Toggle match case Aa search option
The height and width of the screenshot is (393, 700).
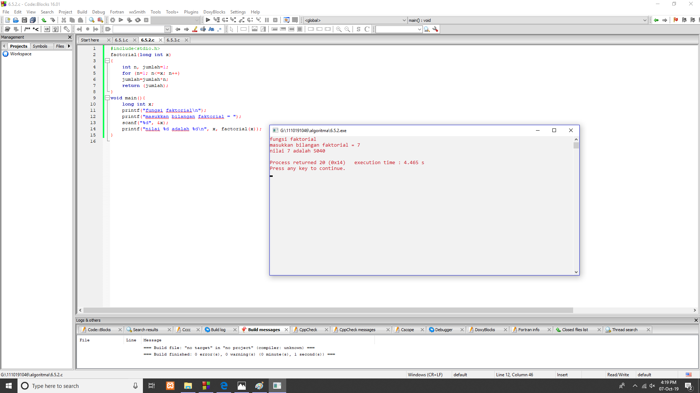pyautogui.click(x=211, y=29)
